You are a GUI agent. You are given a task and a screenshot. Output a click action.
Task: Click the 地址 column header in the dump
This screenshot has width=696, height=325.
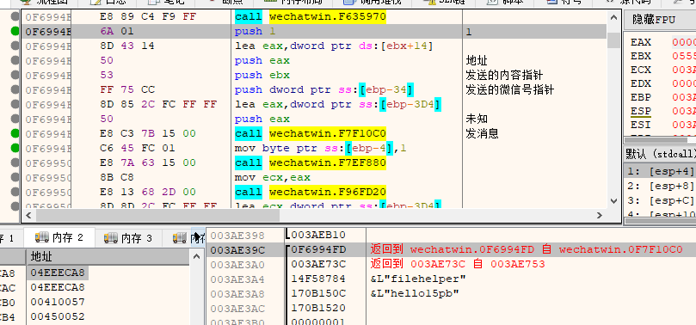(108, 257)
